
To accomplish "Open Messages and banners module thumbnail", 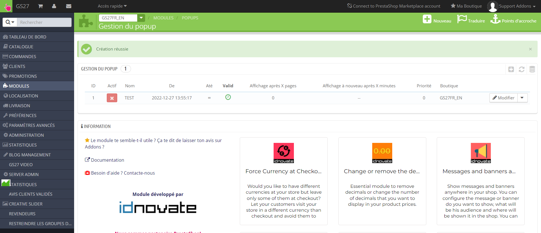I will coord(481,153).
